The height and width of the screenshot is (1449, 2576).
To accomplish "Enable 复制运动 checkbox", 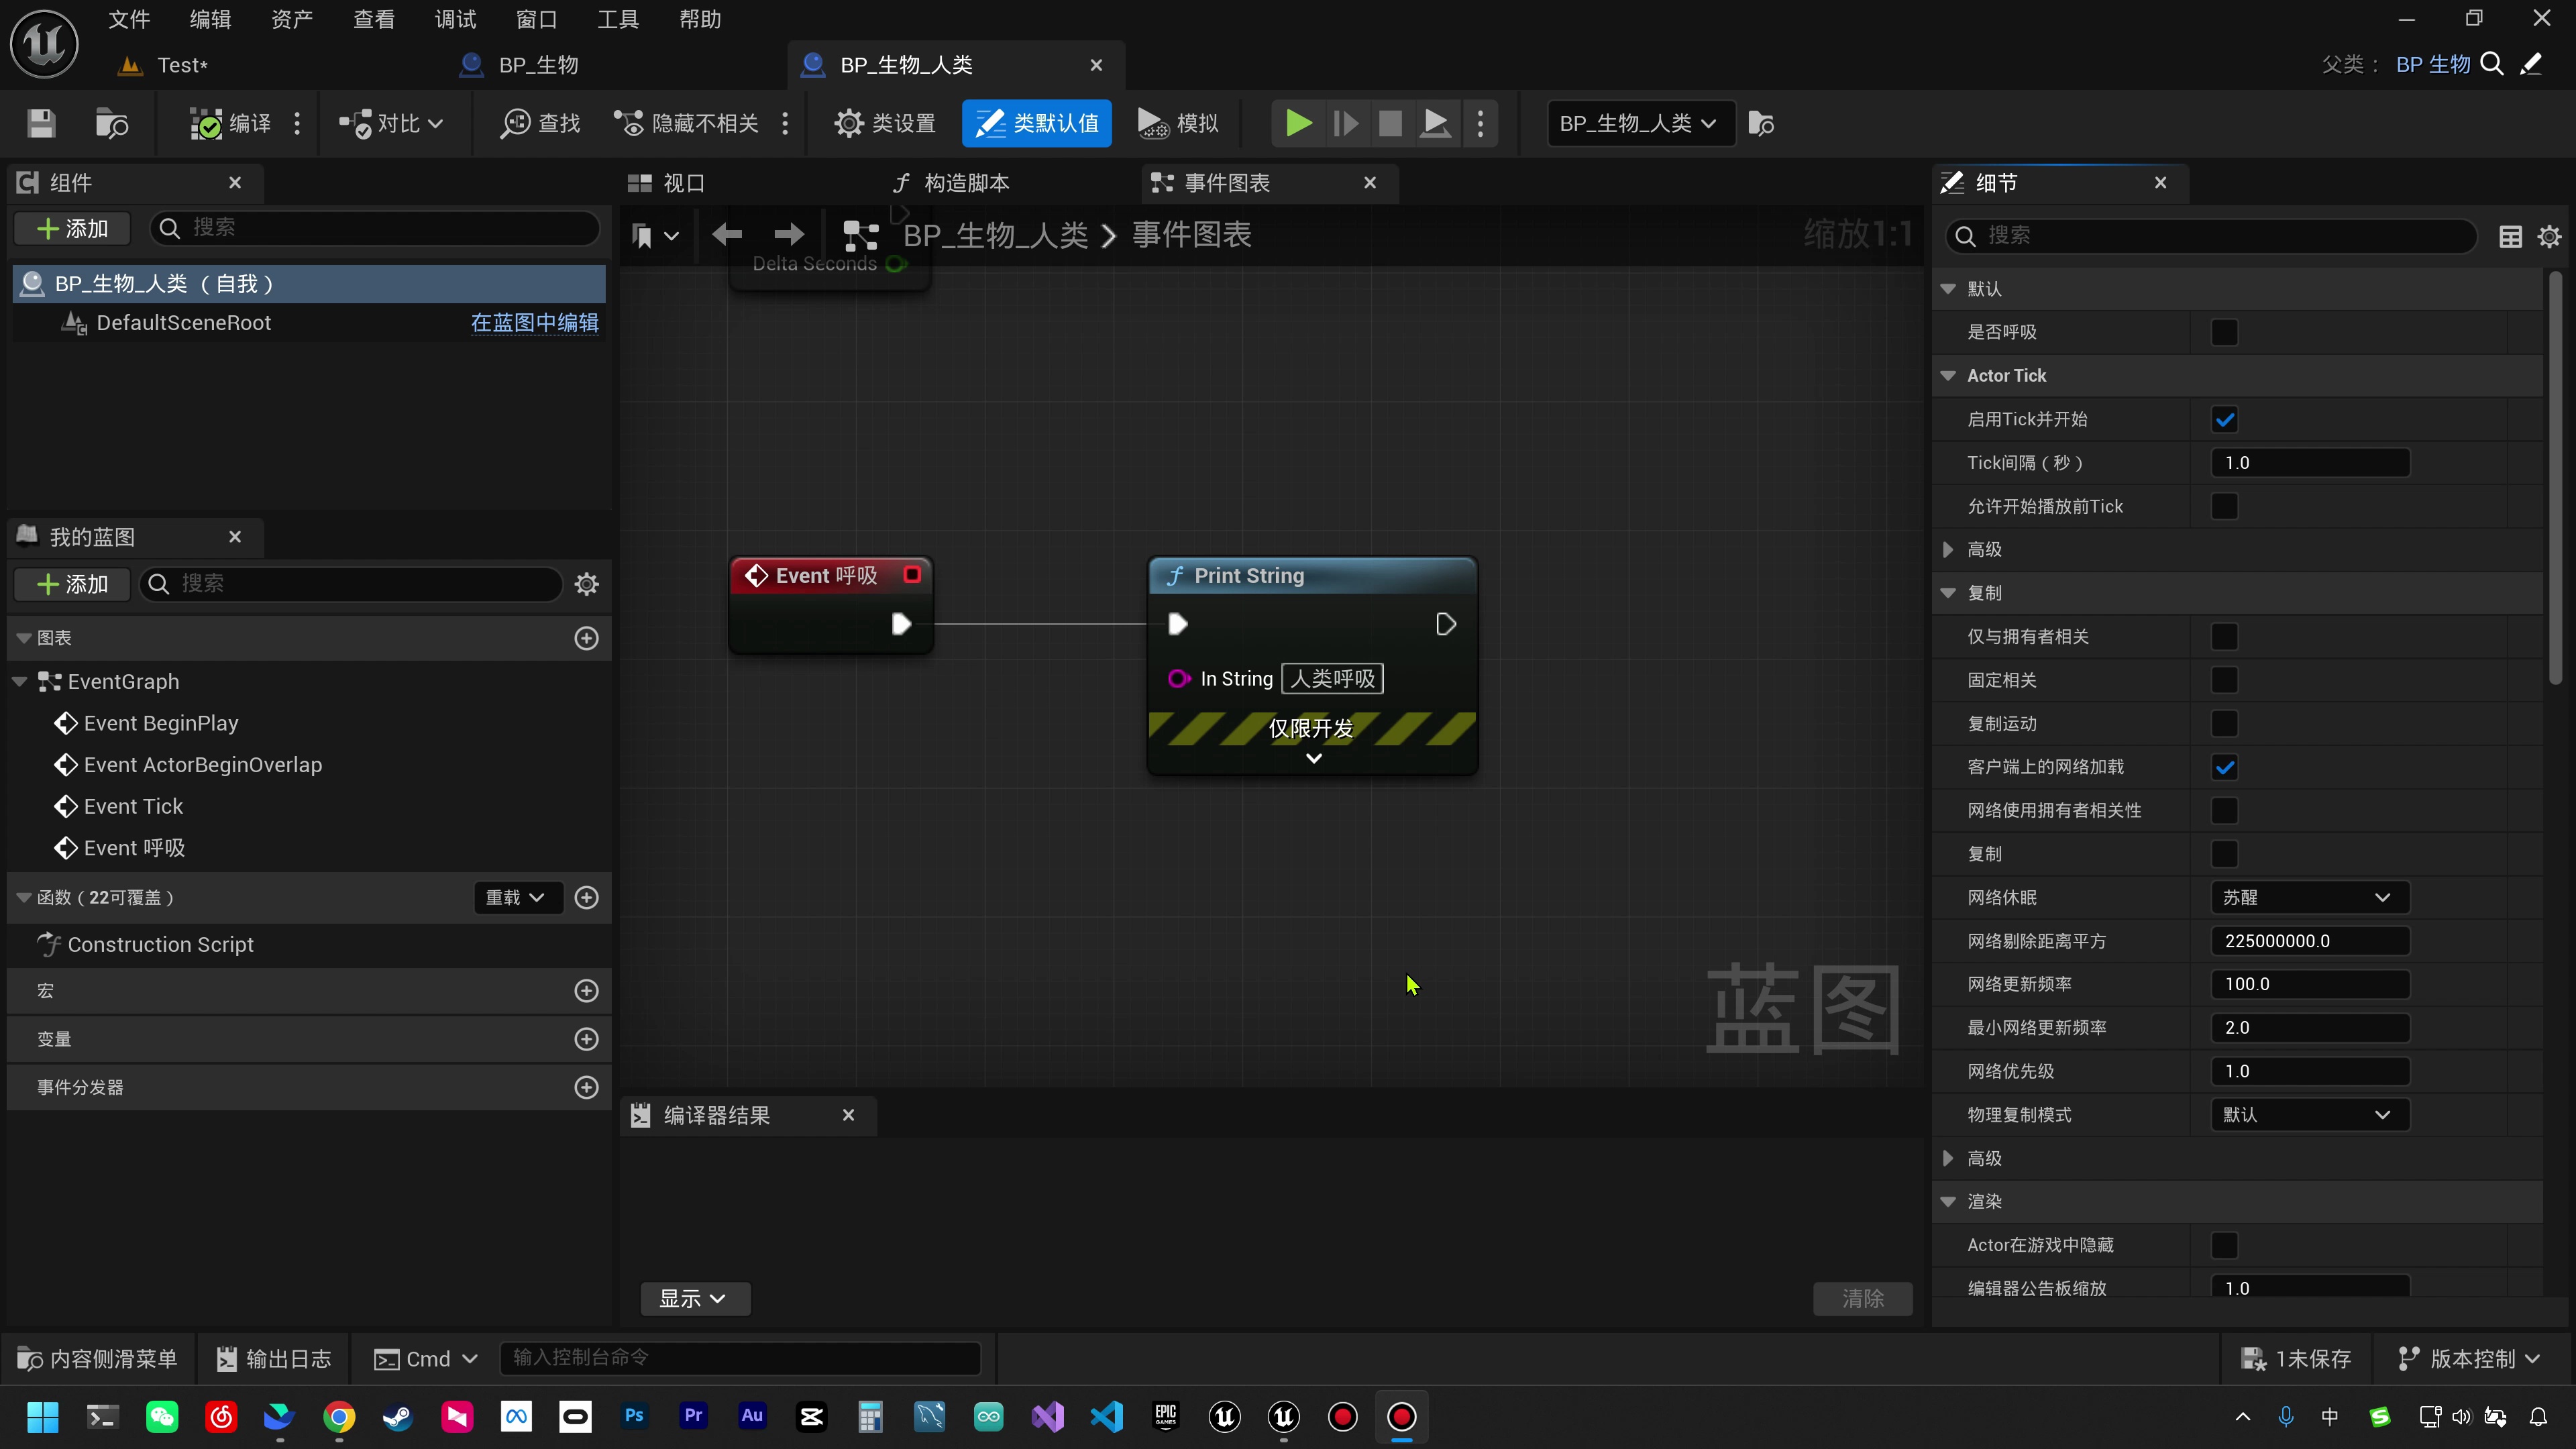I will 2224,723.
